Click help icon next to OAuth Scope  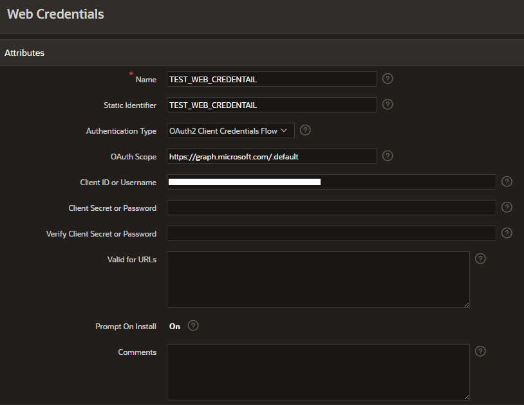pos(388,156)
